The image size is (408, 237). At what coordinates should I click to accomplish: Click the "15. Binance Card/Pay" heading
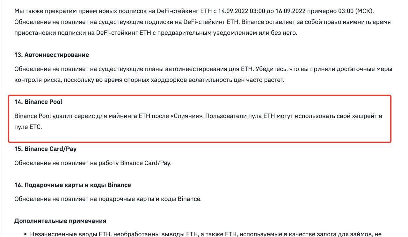coord(46,149)
